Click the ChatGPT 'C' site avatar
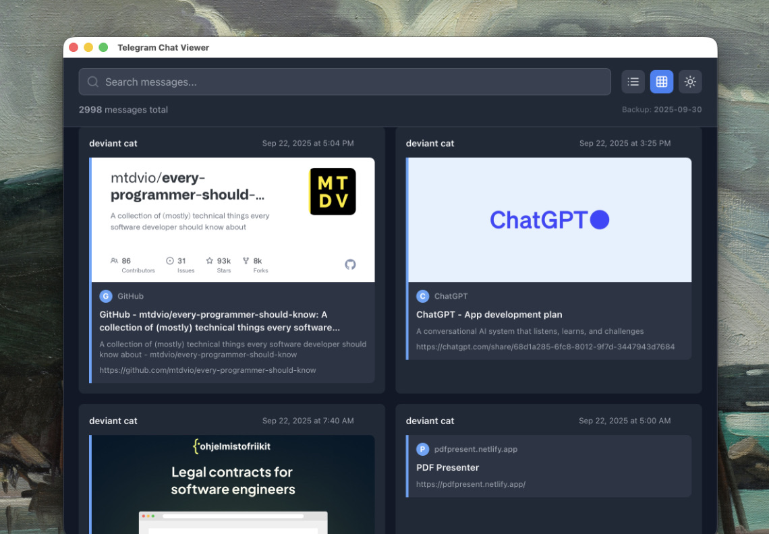 click(x=423, y=296)
